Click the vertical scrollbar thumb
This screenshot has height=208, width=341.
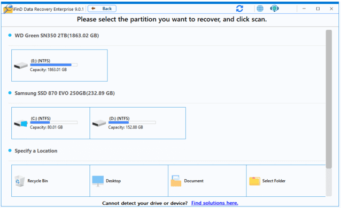point(329,99)
